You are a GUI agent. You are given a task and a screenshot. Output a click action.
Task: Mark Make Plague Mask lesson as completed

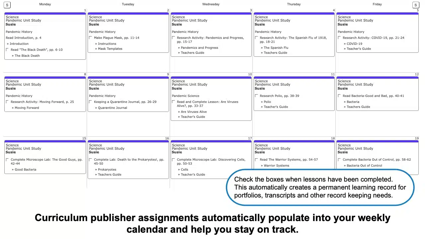click(x=90, y=38)
